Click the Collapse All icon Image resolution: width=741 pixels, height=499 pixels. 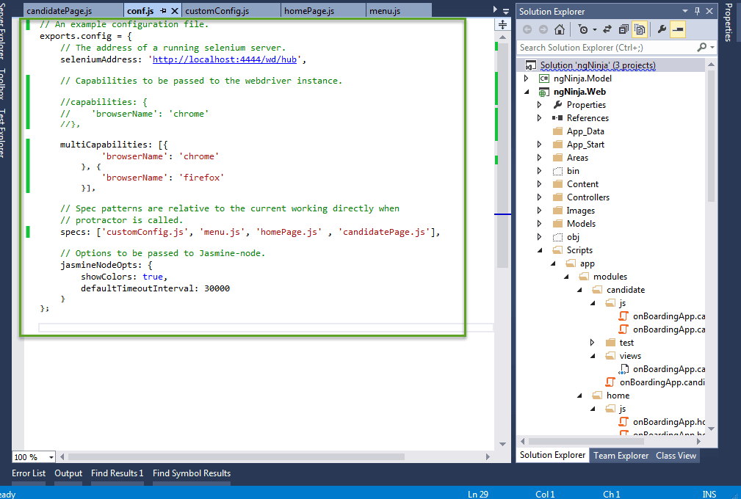click(x=623, y=29)
